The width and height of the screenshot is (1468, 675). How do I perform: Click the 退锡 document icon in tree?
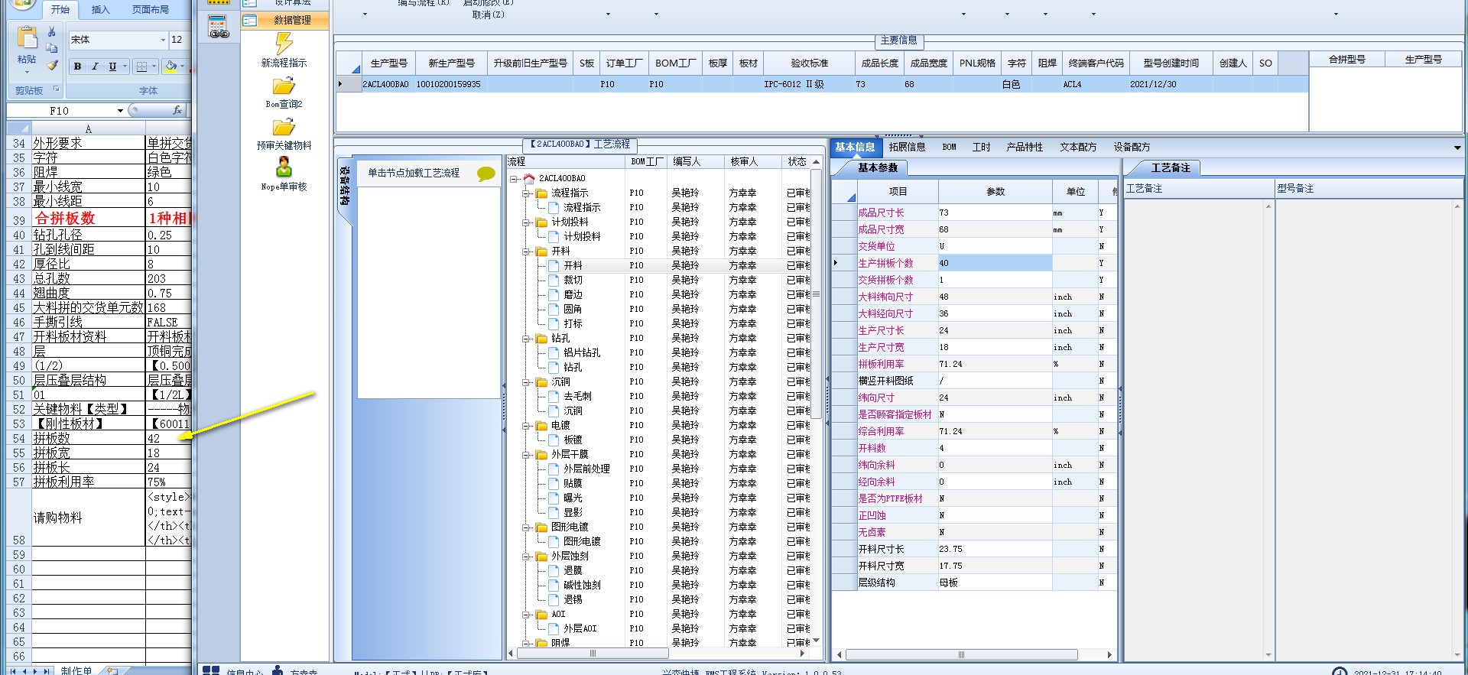[x=554, y=600]
